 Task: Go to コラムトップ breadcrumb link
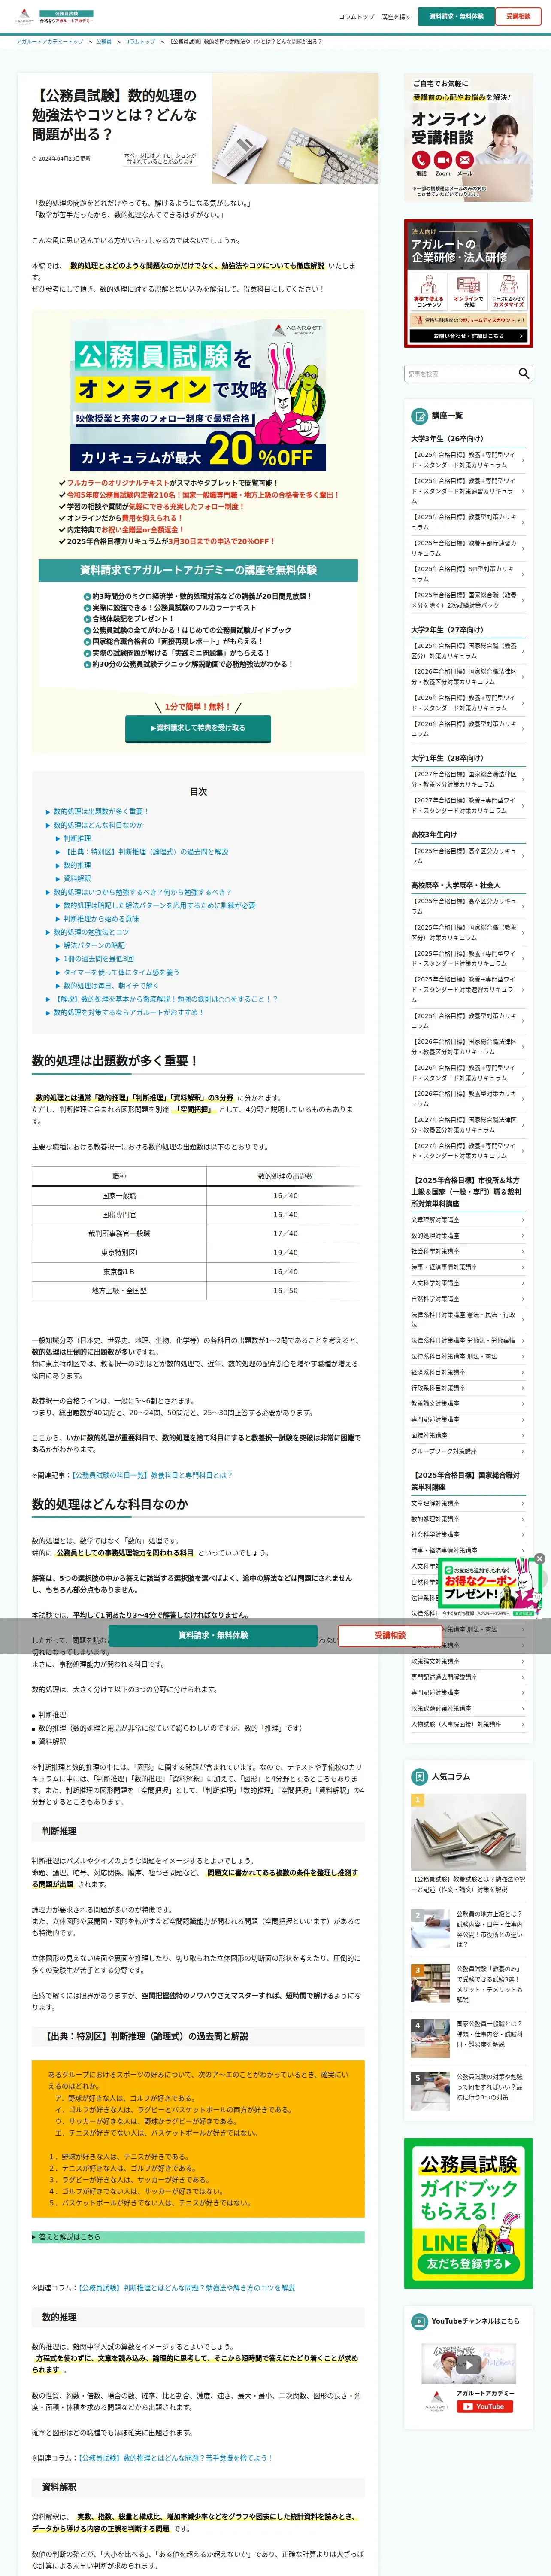tap(140, 42)
